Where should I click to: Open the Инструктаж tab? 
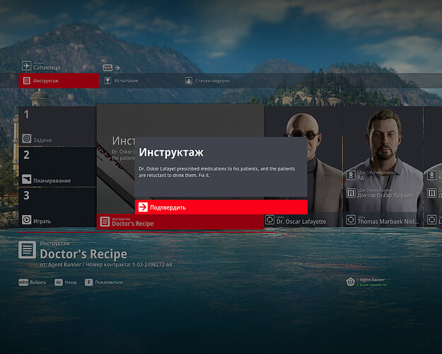pos(59,81)
